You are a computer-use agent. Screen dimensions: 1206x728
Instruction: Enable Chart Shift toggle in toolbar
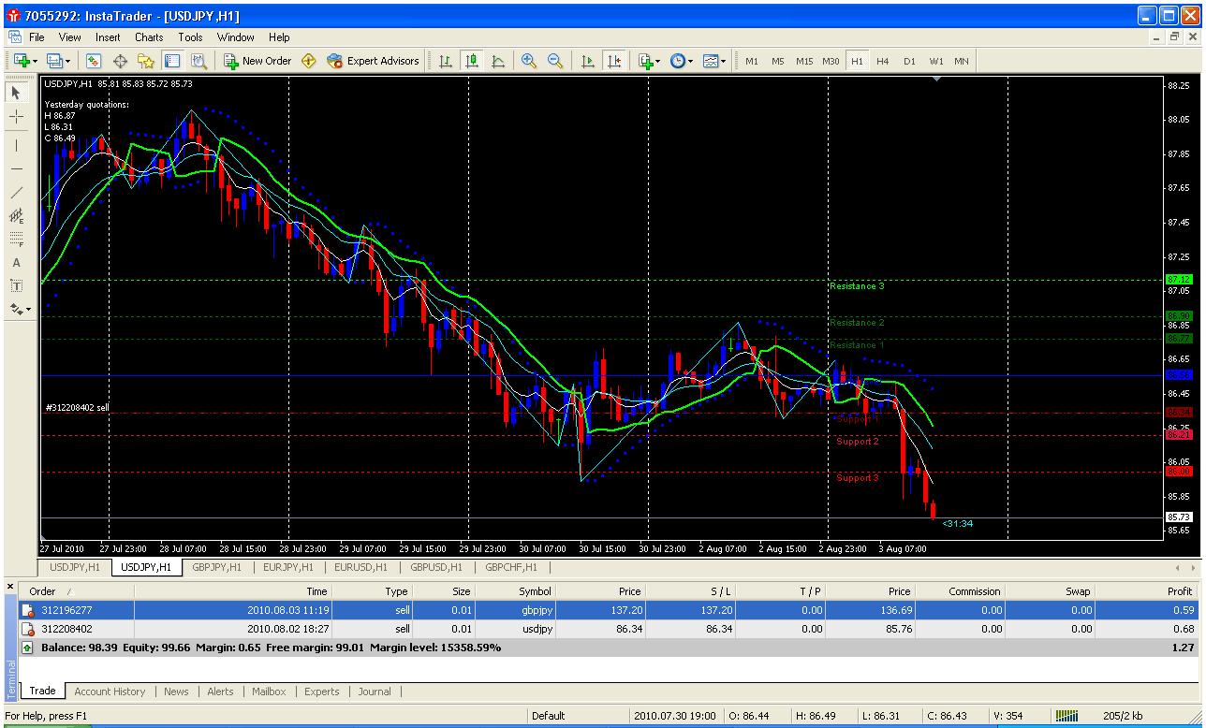[x=614, y=61]
